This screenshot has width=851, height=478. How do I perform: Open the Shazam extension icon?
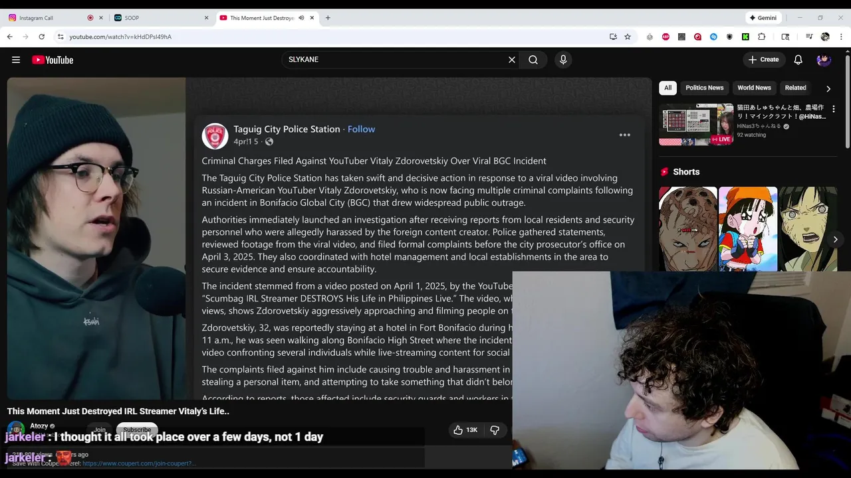(713, 37)
